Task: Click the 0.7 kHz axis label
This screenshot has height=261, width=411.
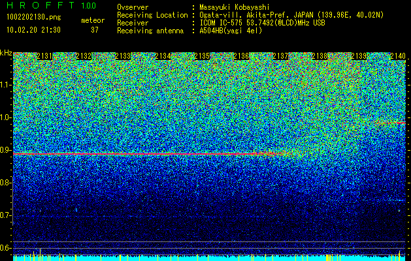Action: pyautogui.click(x=6, y=215)
